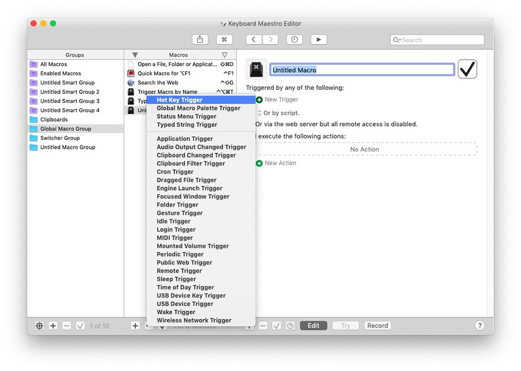521x371 pixels.
Task: Click the green New Action plus icon
Action: 259,163
